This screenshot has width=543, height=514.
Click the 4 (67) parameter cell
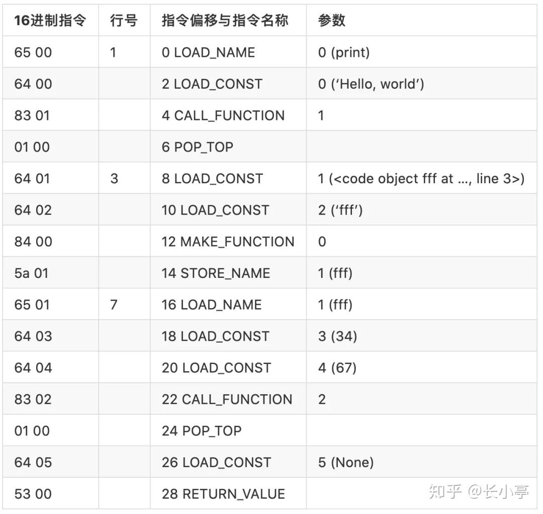[x=338, y=368]
